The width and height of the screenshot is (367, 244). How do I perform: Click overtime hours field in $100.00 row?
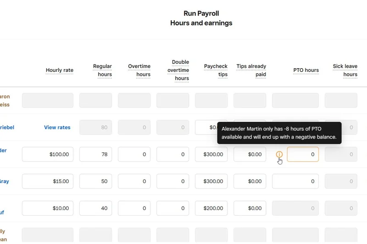coord(134,154)
